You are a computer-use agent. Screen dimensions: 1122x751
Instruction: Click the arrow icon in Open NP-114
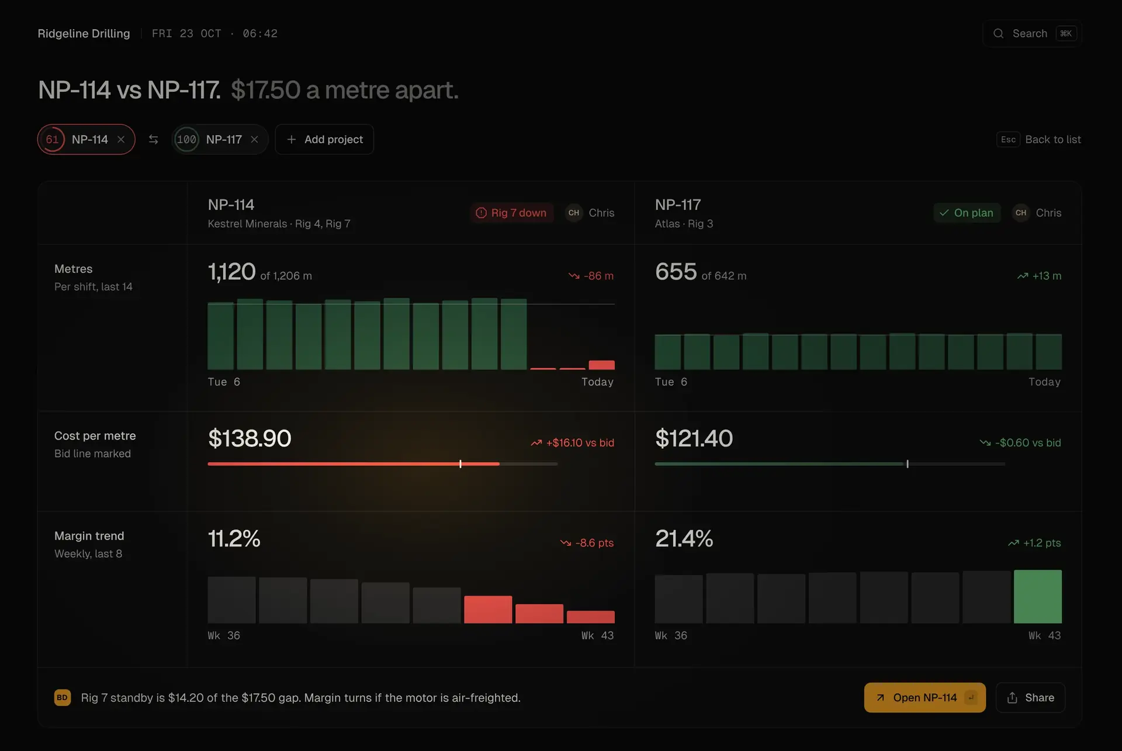click(880, 697)
